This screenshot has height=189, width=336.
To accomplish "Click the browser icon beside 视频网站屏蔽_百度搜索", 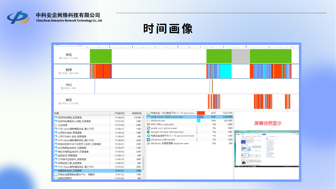I will [x=56, y=117].
